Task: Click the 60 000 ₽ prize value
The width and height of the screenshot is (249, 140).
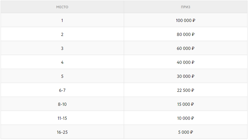Action: point(185,48)
